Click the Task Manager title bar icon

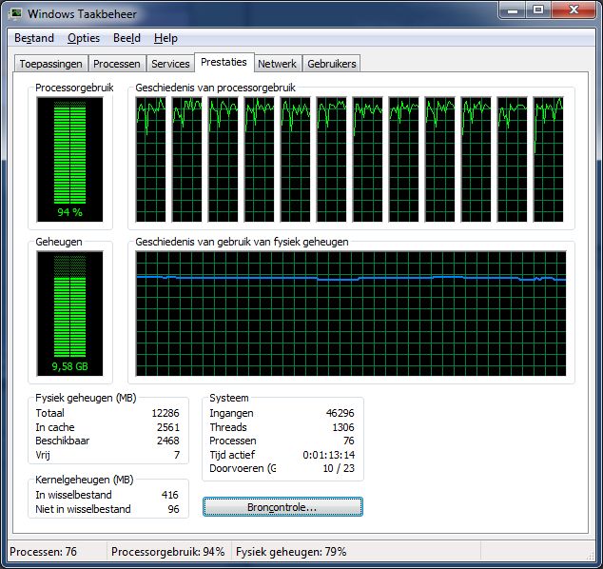(15, 14)
